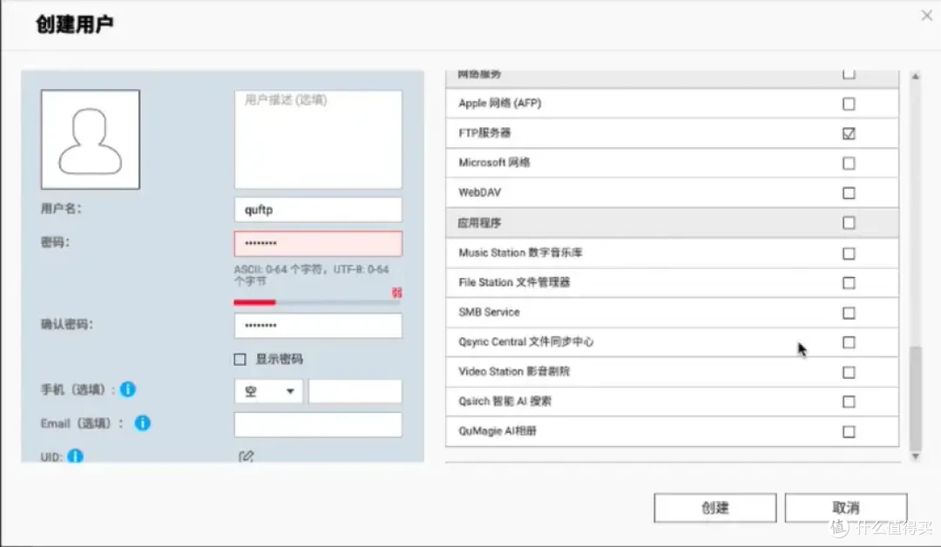Click the password strength bar

317,302
